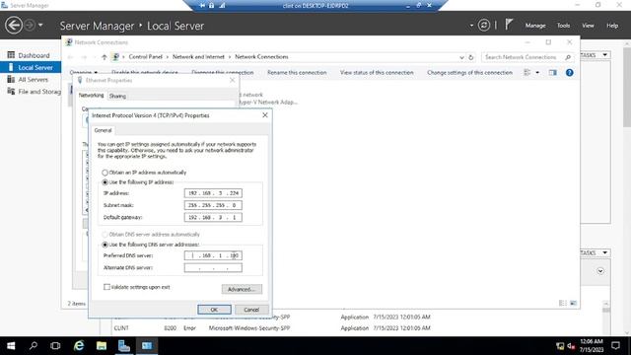The width and height of the screenshot is (631, 355).
Task: Confirm IPv4 settings with OK
Action: coord(214,310)
